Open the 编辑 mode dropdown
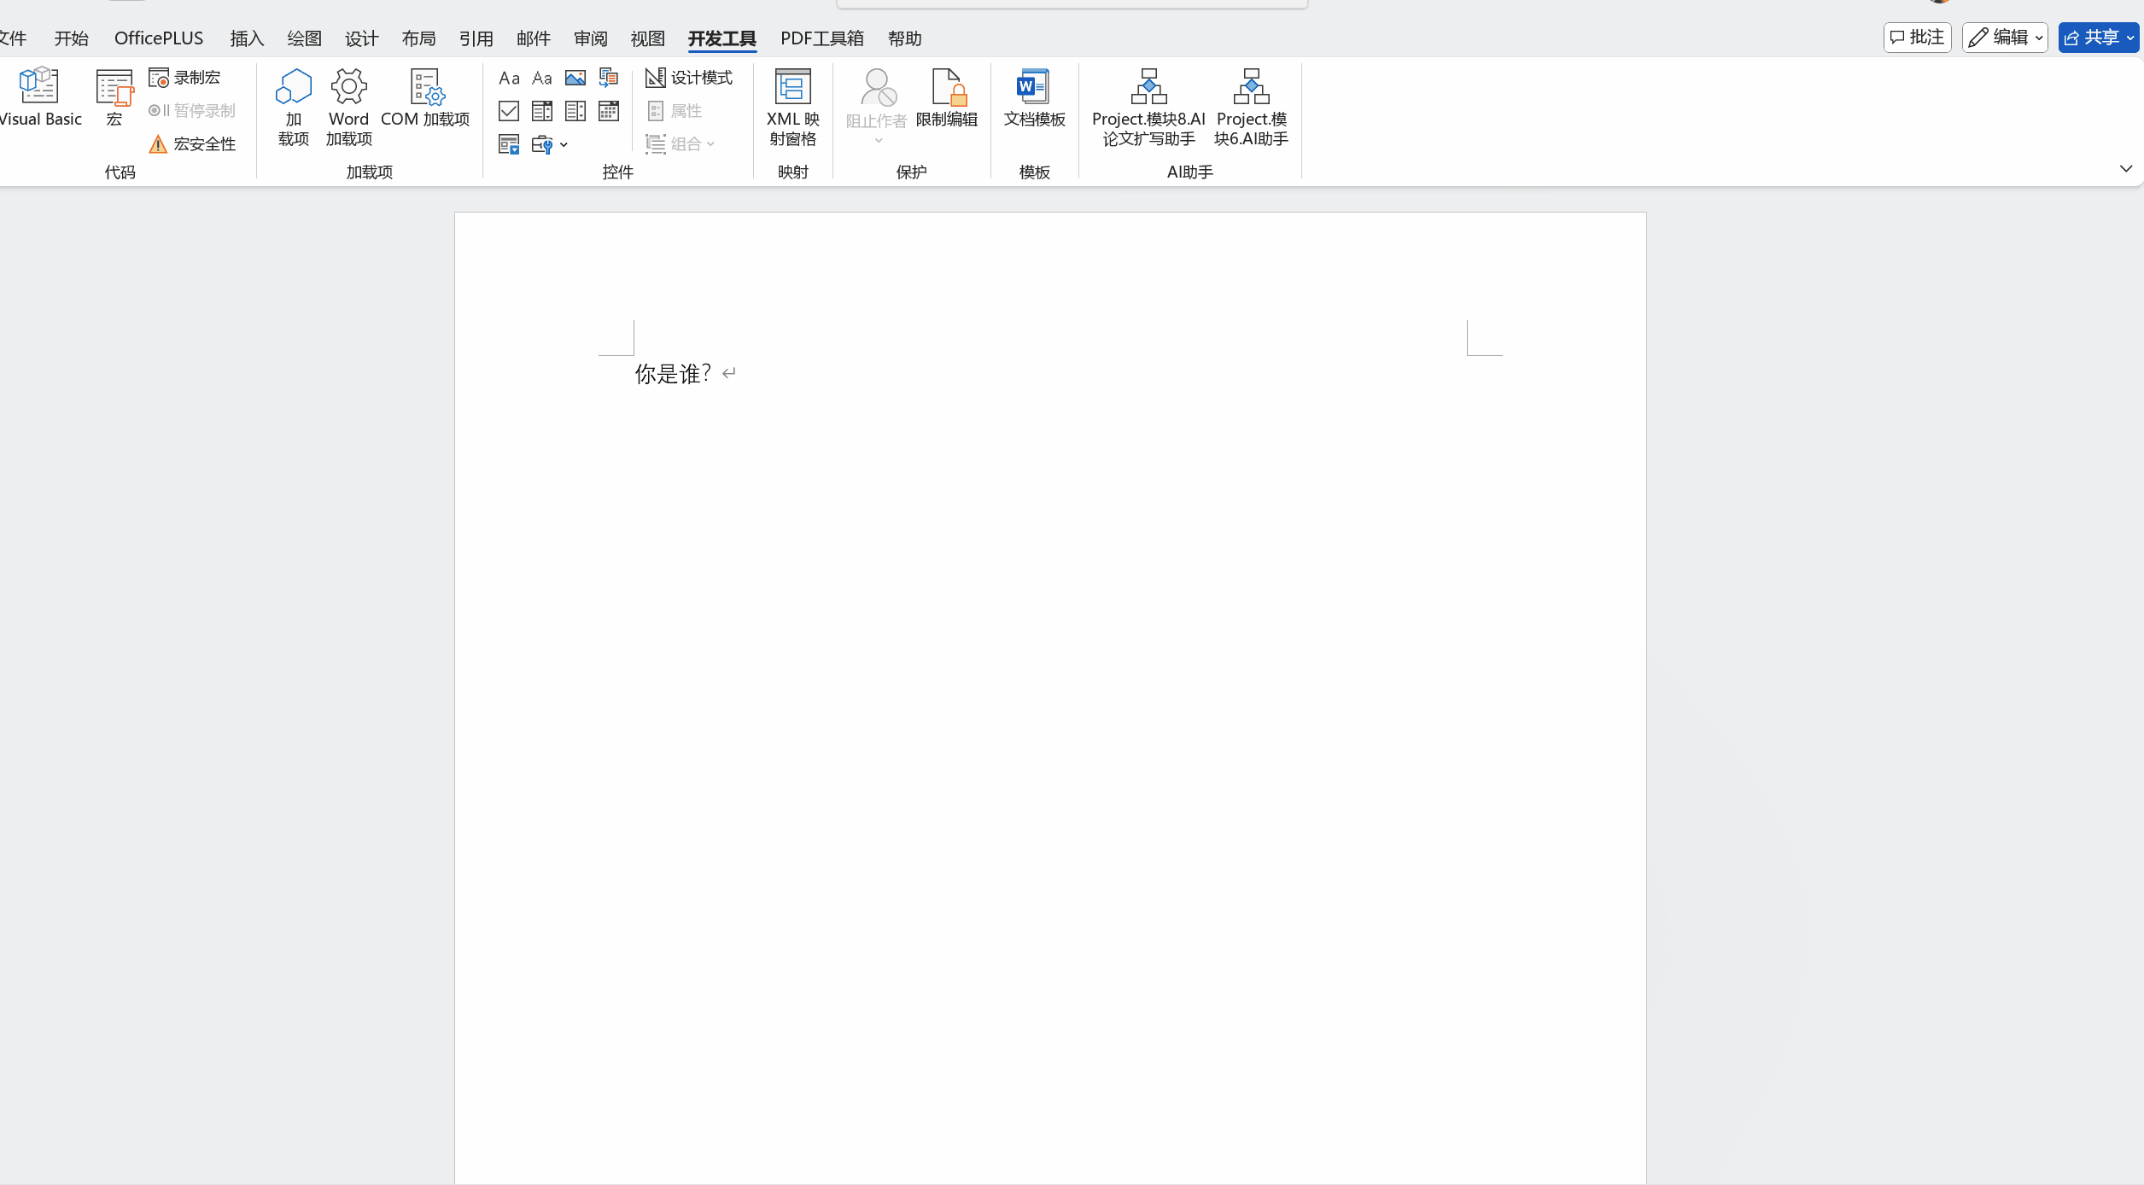Viewport: 2144px width, 1185px height. tap(2005, 38)
